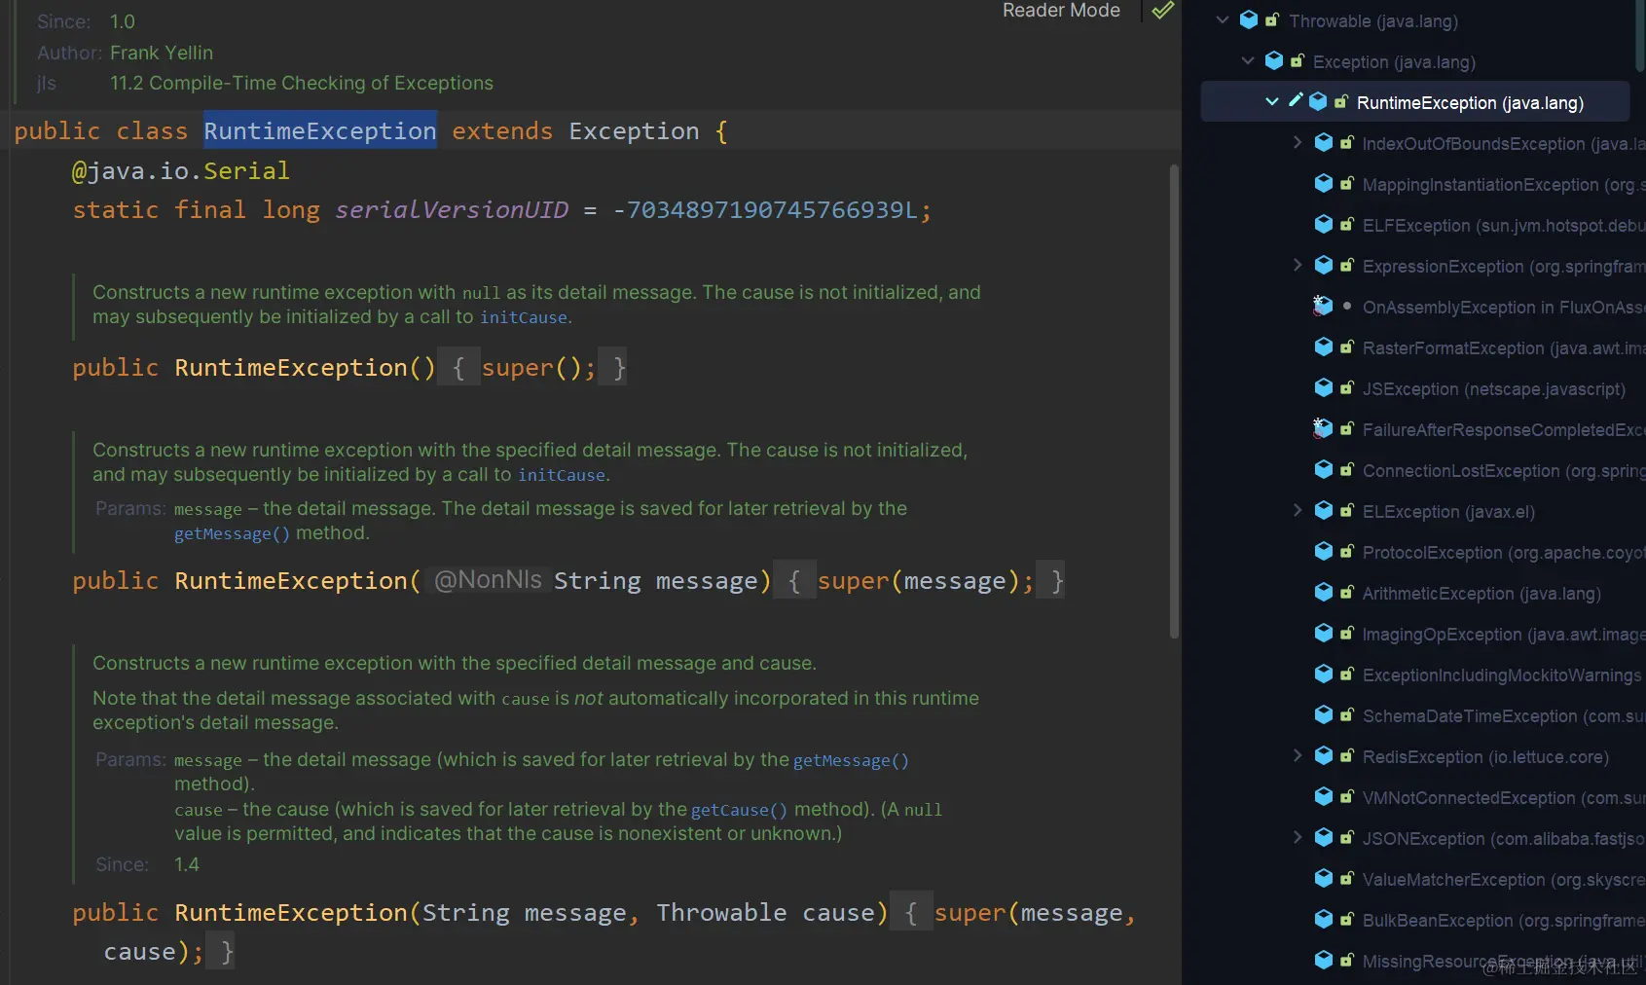Select ELFException (sun.jvm.hotspot) row text
1646x985 pixels.
click(1503, 225)
